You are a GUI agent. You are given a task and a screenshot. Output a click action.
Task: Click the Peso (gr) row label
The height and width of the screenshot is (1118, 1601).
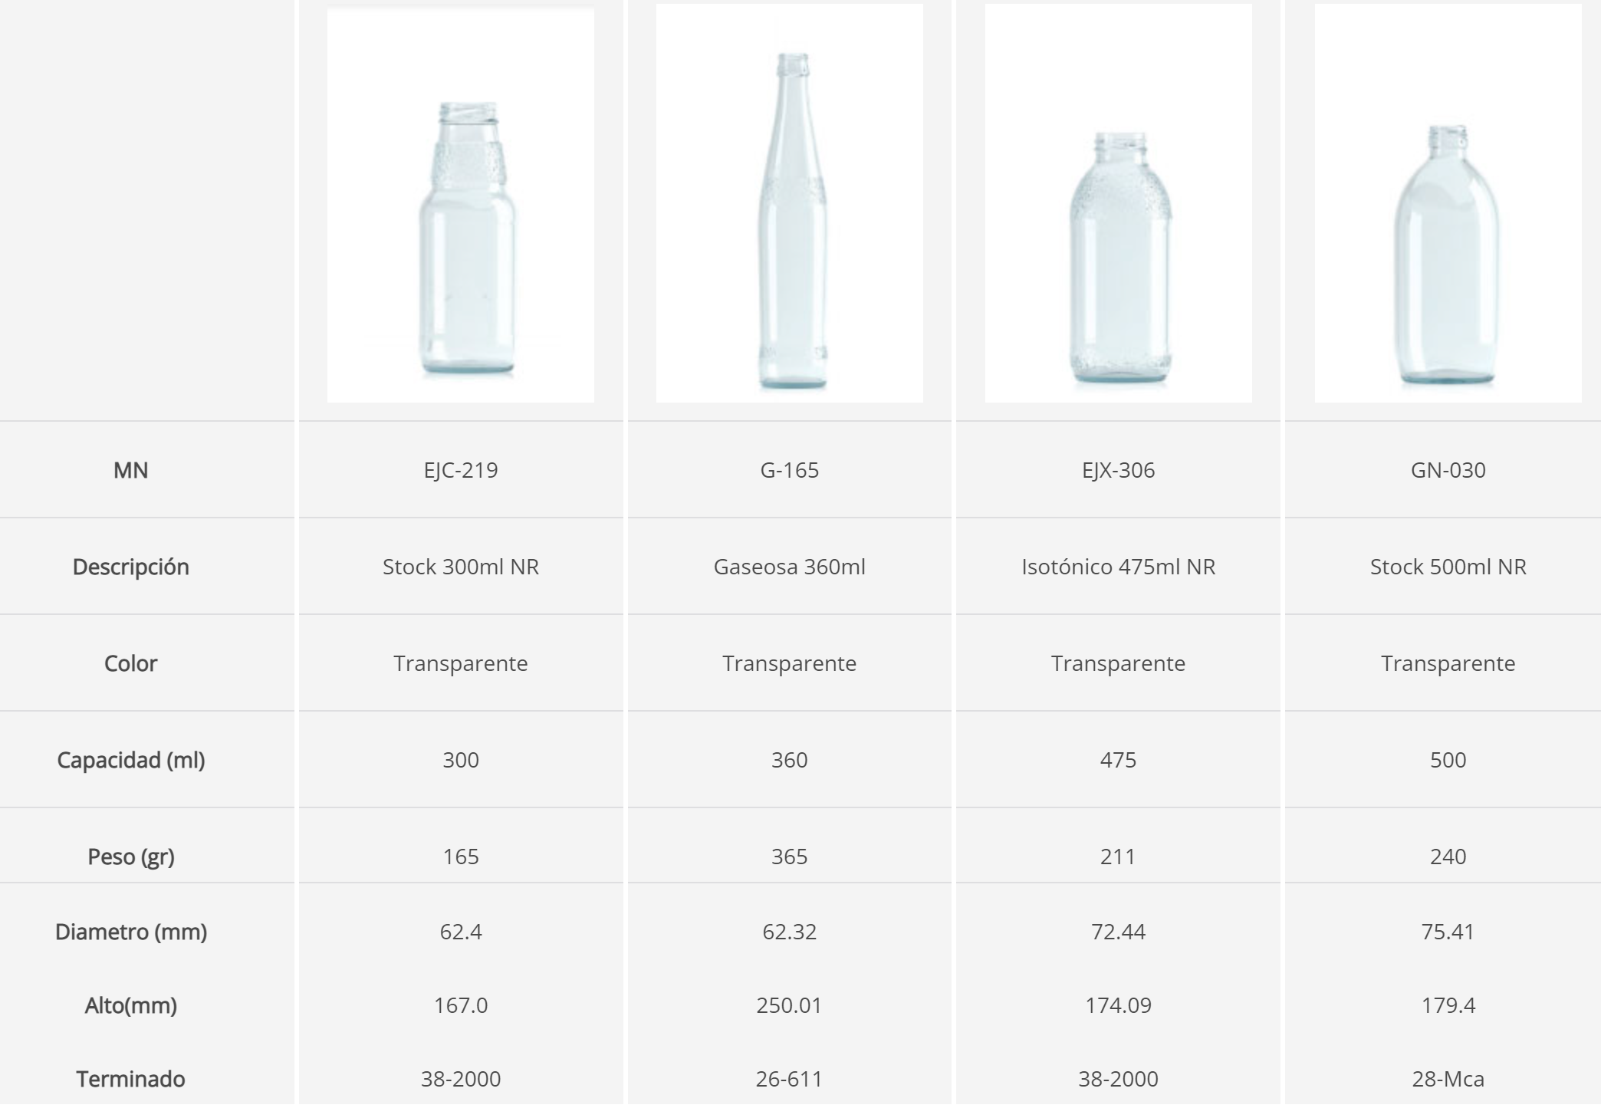[130, 857]
